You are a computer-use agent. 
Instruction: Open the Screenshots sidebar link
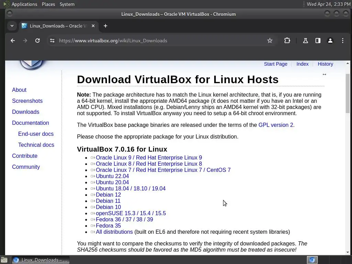pyautogui.click(x=27, y=101)
